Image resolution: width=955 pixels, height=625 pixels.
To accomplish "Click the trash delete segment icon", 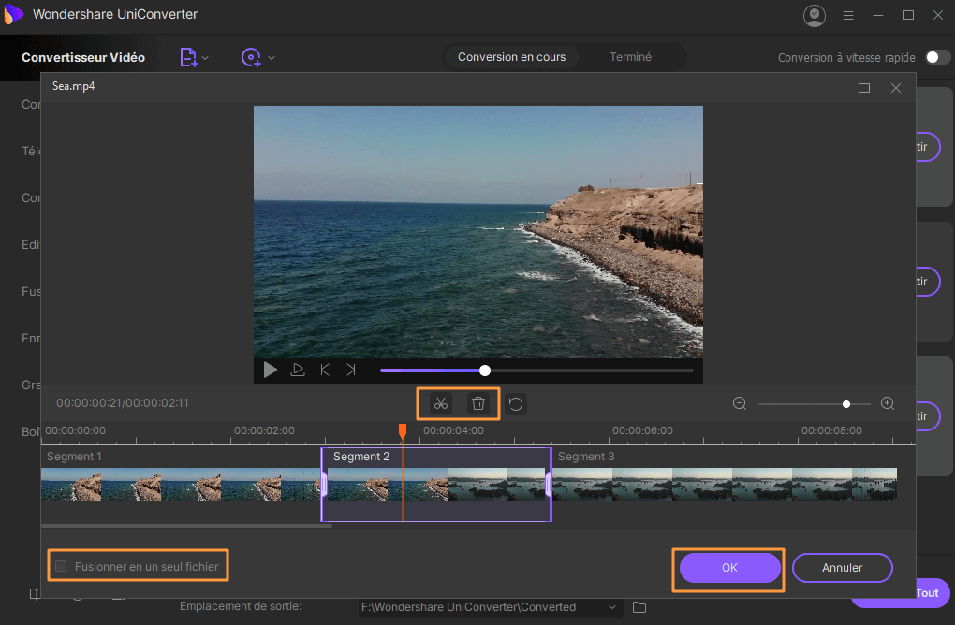I will click(x=478, y=404).
